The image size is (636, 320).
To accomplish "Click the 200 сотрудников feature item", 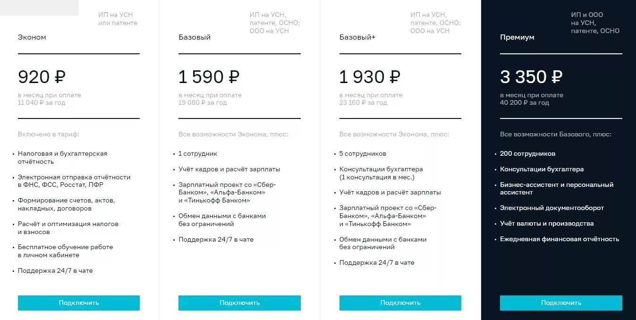I will pos(527,154).
